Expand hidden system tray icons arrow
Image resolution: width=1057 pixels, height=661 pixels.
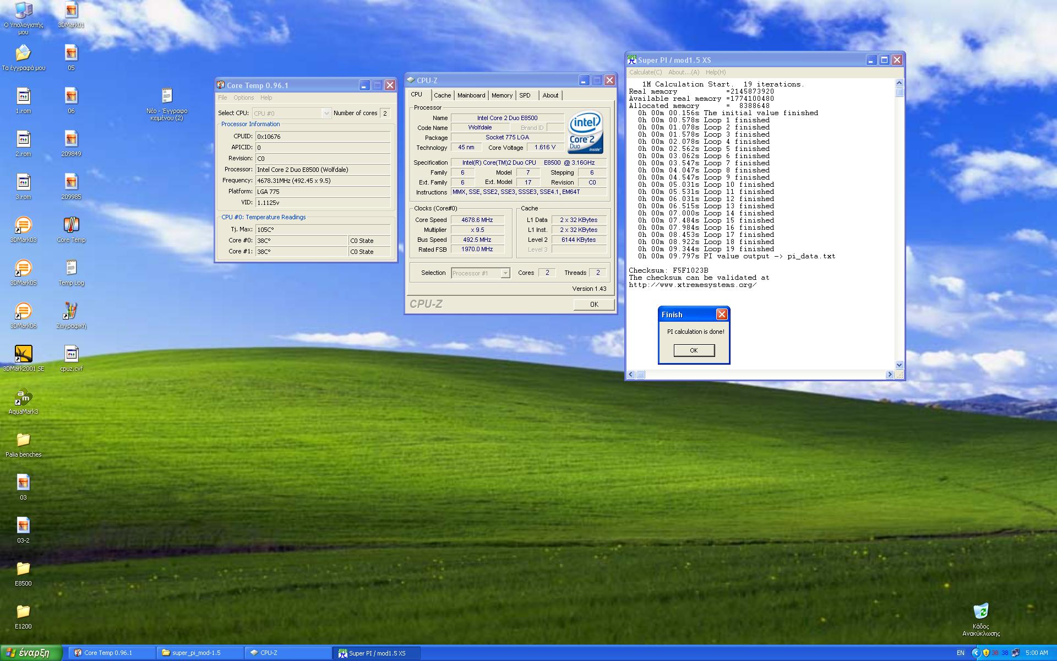[x=976, y=653]
